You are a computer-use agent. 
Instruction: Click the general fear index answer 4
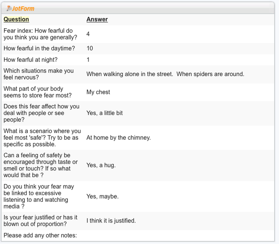click(88, 34)
